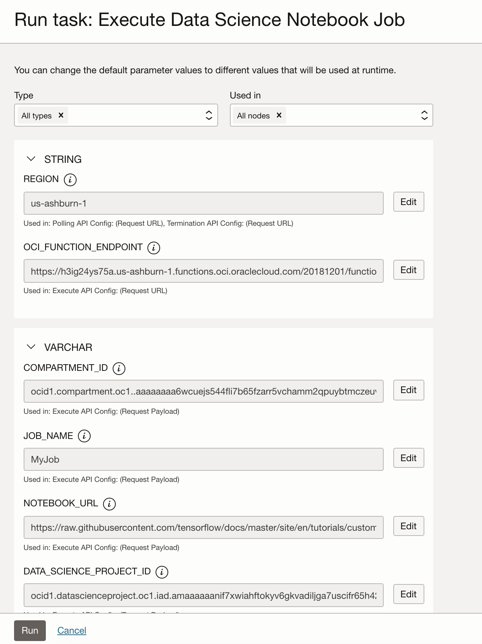This screenshot has width=482, height=644.
Task: Remove the 'All types' filter chip
Action: click(61, 115)
